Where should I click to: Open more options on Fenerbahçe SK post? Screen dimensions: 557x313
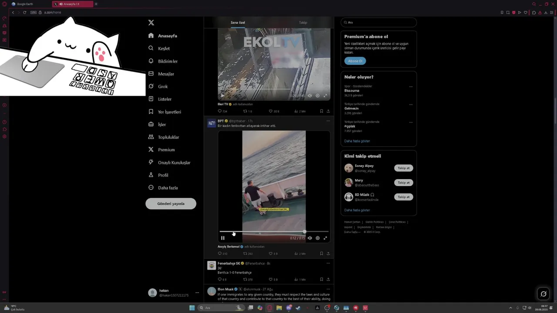tap(328, 263)
